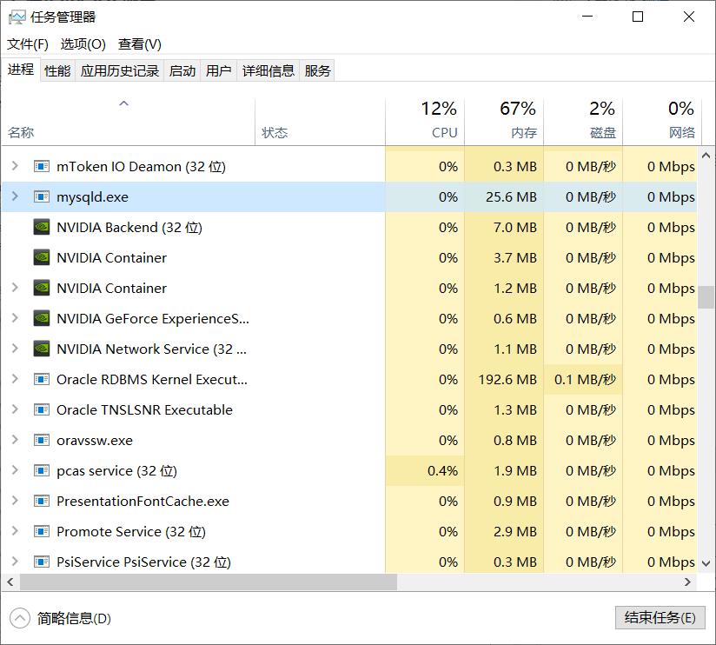Click the NVIDIA GeForce ExperienceS icon

[42, 318]
